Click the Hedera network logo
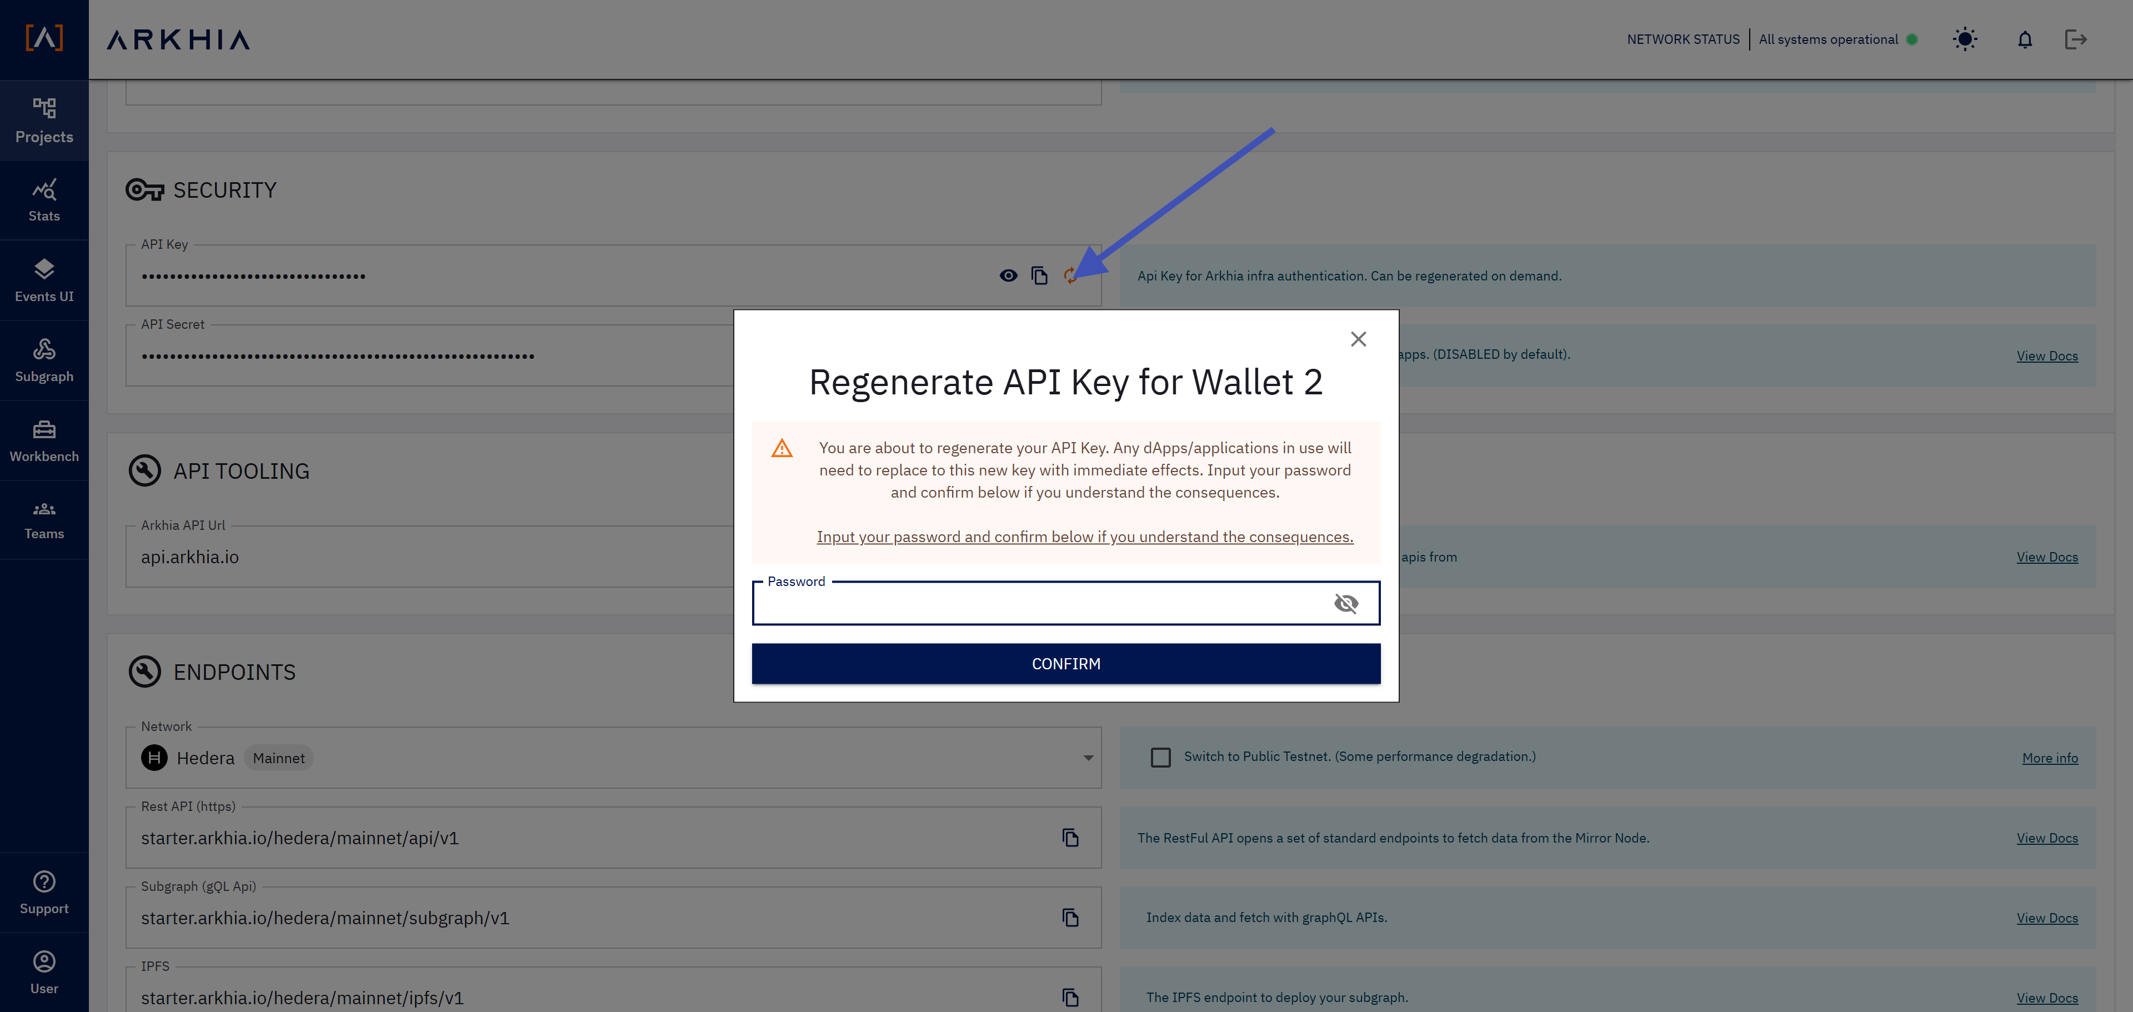This screenshot has height=1012, width=2133. [154, 758]
